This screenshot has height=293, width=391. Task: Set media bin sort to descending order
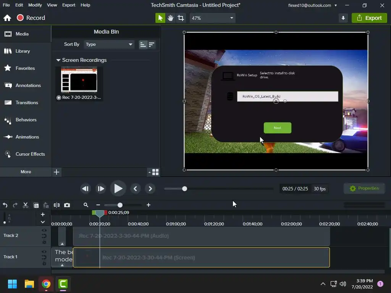click(x=152, y=45)
